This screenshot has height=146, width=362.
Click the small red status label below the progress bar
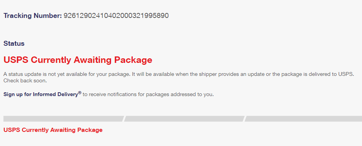[x=53, y=130]
